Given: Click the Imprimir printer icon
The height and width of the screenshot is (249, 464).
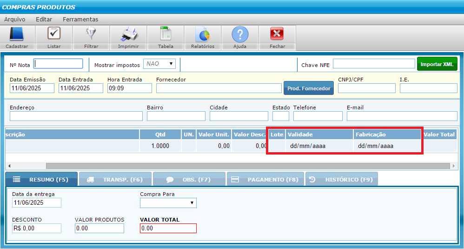Looking at the screenshot, I should tap(128, 34).
